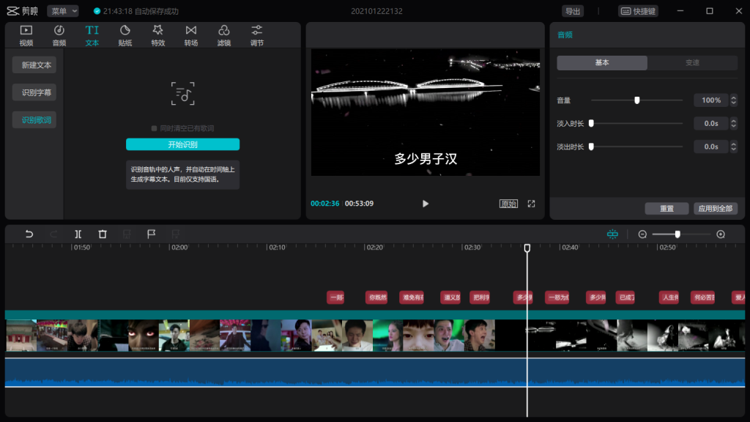Click the project title 202101222132
This screenshot has height=422, width=750.
tap(377, 11)
